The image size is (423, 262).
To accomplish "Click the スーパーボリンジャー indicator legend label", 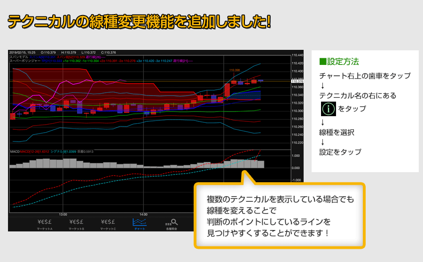I will [x=25, y=61].
